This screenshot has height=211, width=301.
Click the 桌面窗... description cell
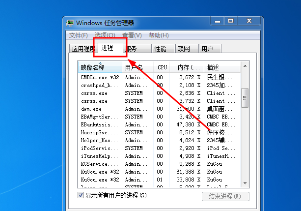point(219,109)
